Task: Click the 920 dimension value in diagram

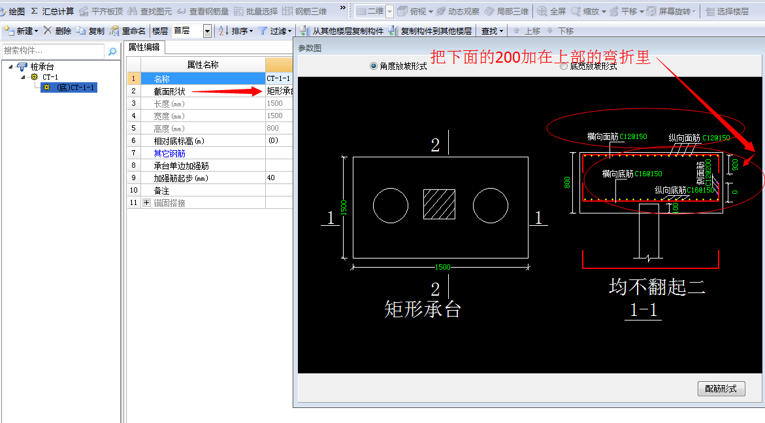Action: coord(735,164)
